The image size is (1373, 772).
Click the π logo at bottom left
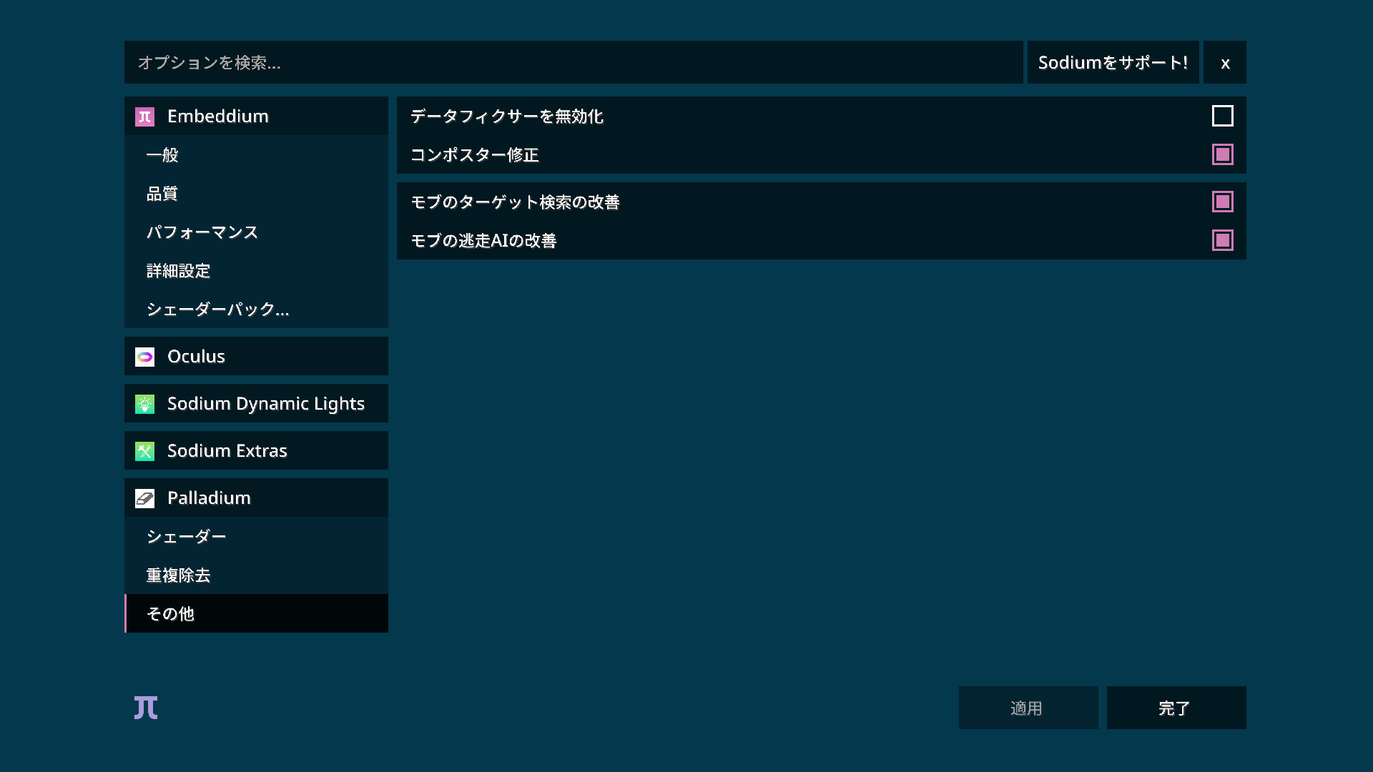[x=144, y=707]
